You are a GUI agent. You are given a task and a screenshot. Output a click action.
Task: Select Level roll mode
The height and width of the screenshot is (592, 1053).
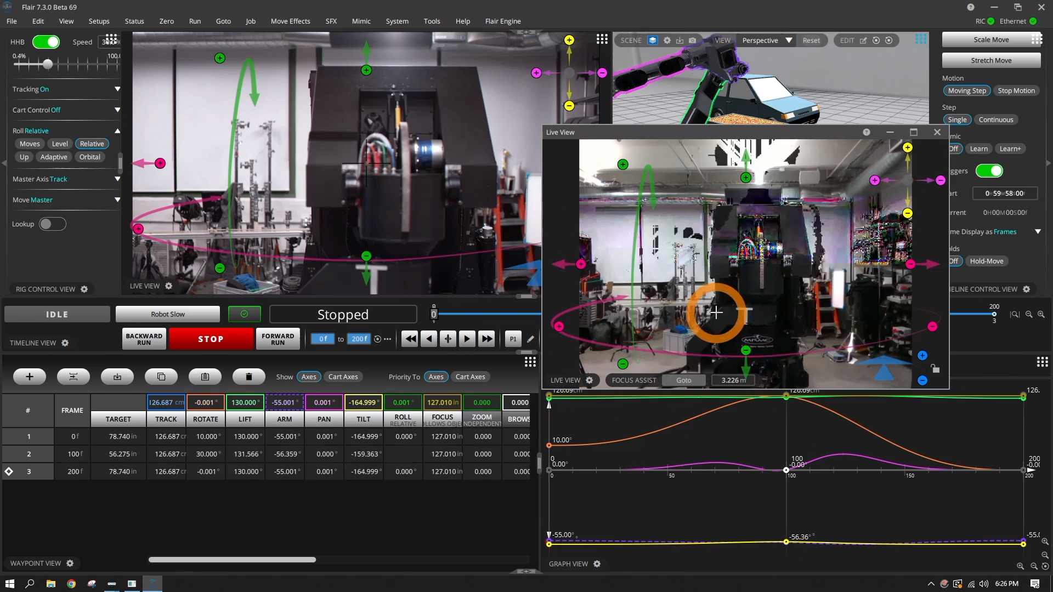60,144
